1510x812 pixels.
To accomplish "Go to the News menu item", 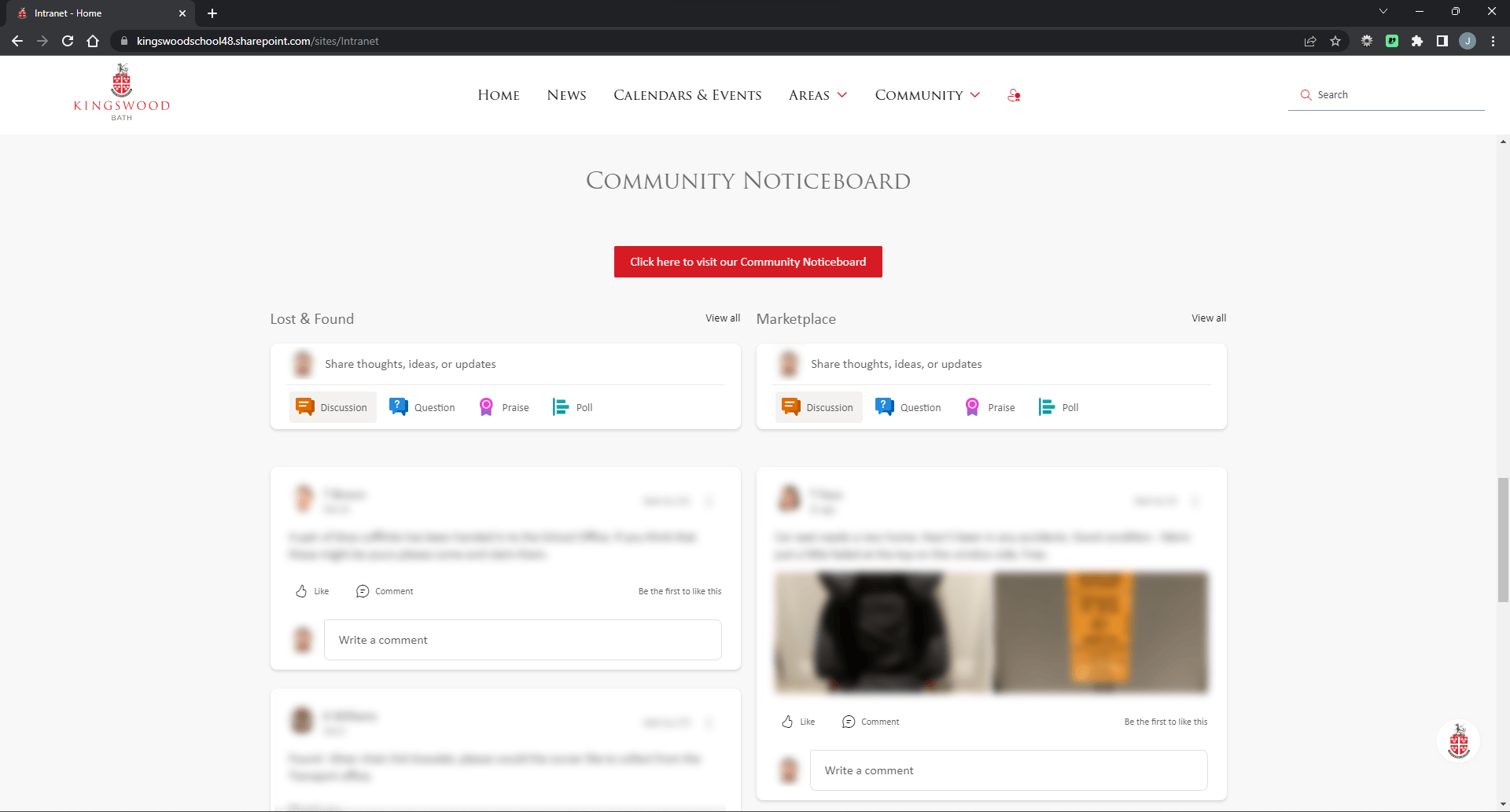I will coord(566,95).
